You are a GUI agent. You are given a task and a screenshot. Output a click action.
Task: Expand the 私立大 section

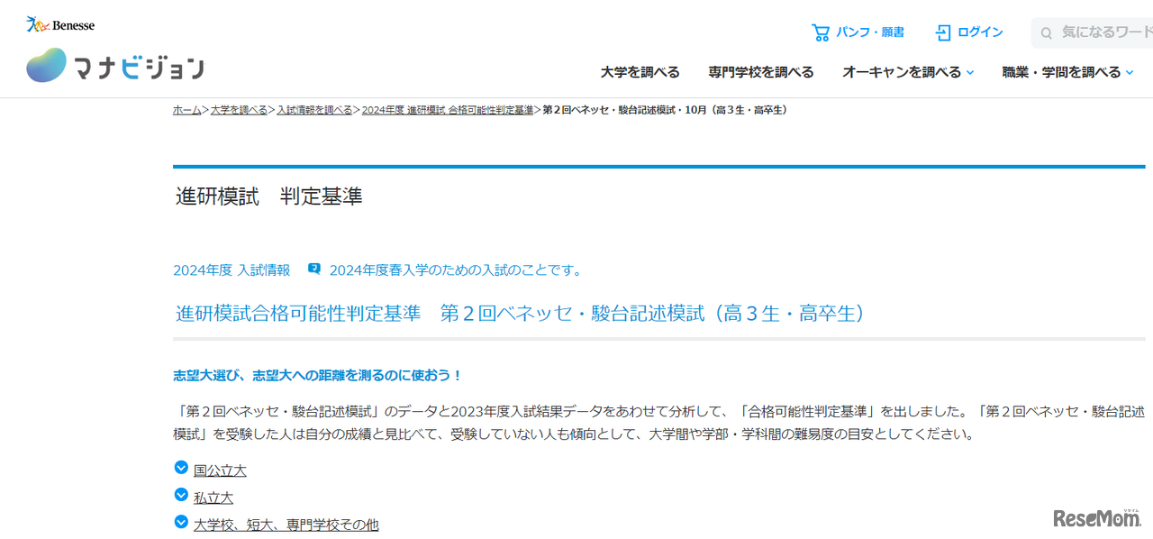click(213, 497)
